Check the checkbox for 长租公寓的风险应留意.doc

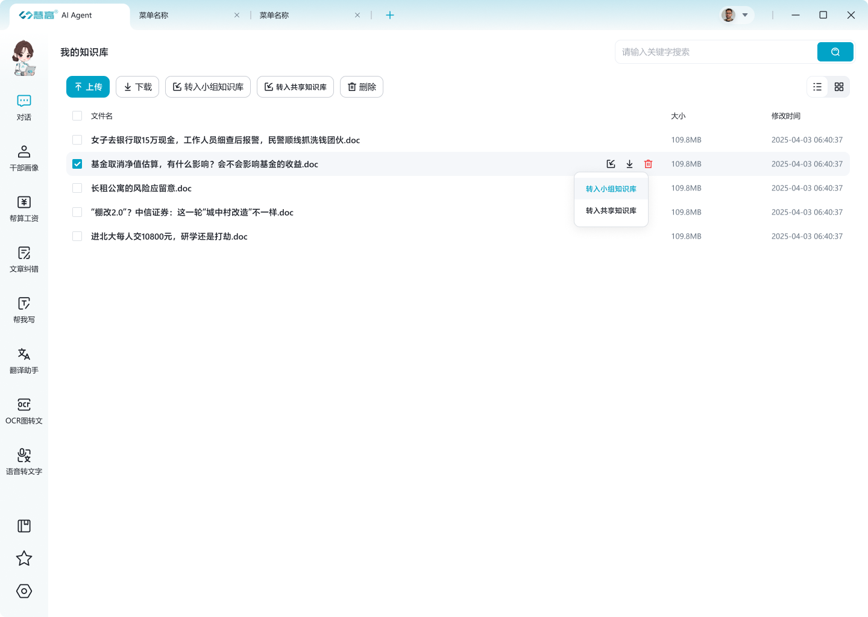(x=77, y=187)
